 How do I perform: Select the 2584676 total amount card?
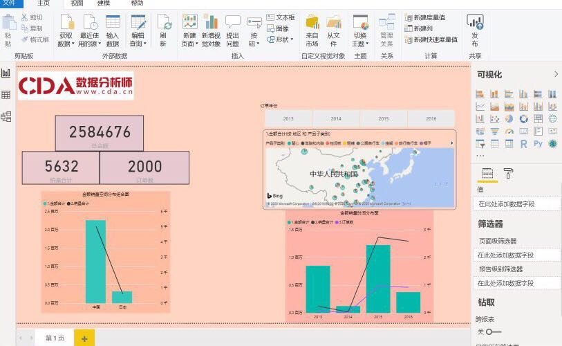pos(100,133)
